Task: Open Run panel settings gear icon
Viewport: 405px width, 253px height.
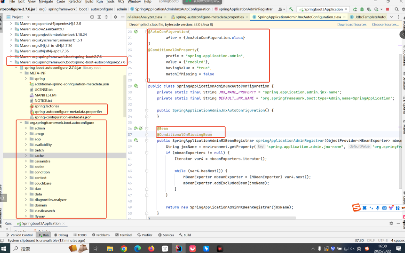Action: click(391, 223)
